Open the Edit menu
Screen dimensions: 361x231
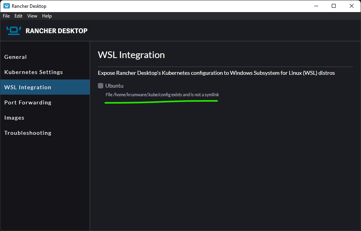18,16
